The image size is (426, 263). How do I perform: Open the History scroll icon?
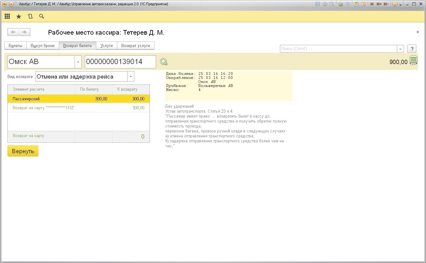pos(30,16)
